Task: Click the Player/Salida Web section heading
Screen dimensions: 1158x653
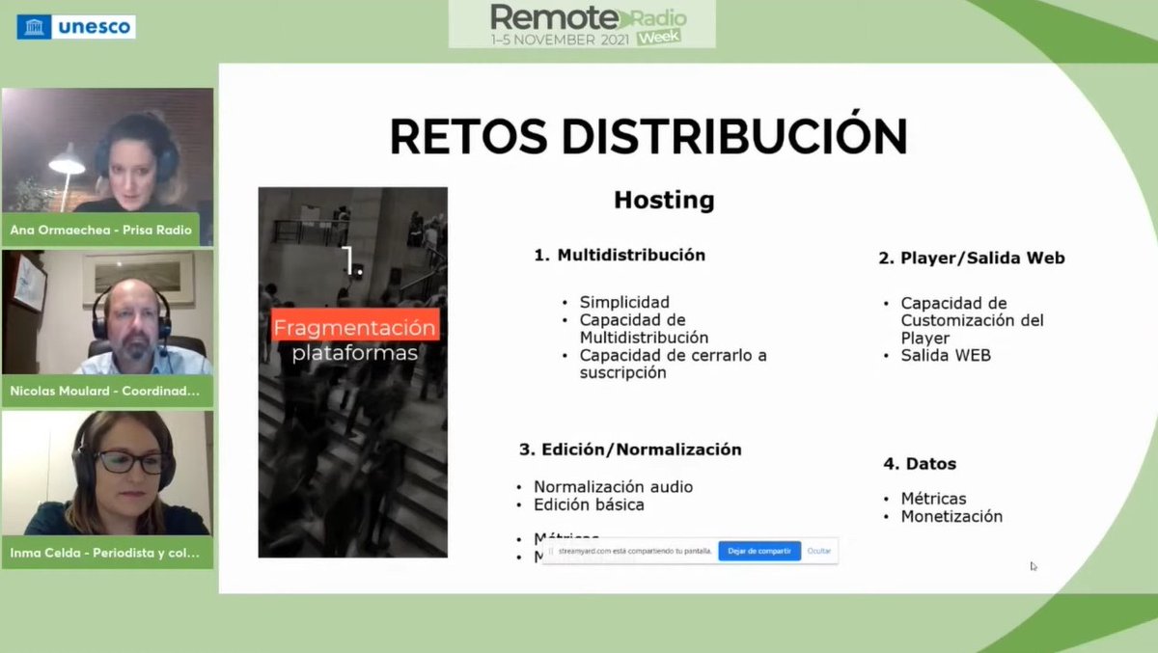Action: (970, 258)
